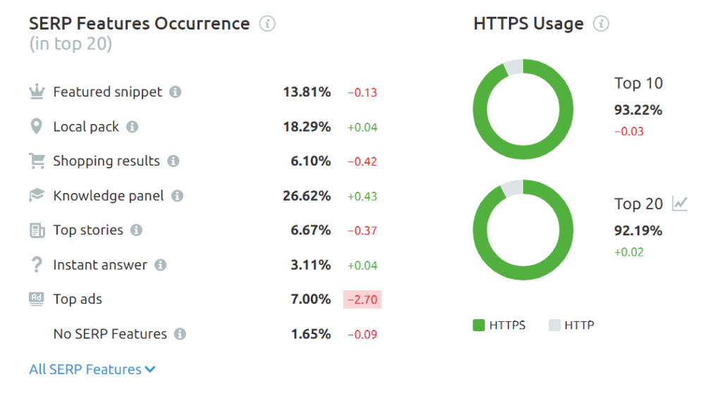
Task: Click the Knowledge panel graduation cap icon
Action: point(37,195)
